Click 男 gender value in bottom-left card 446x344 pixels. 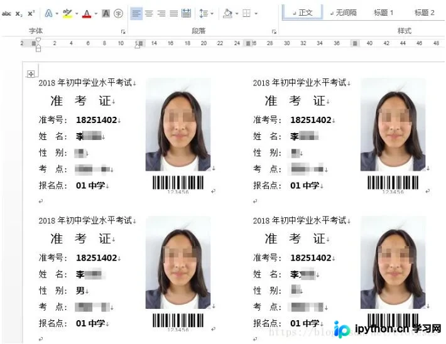point(80,291)
